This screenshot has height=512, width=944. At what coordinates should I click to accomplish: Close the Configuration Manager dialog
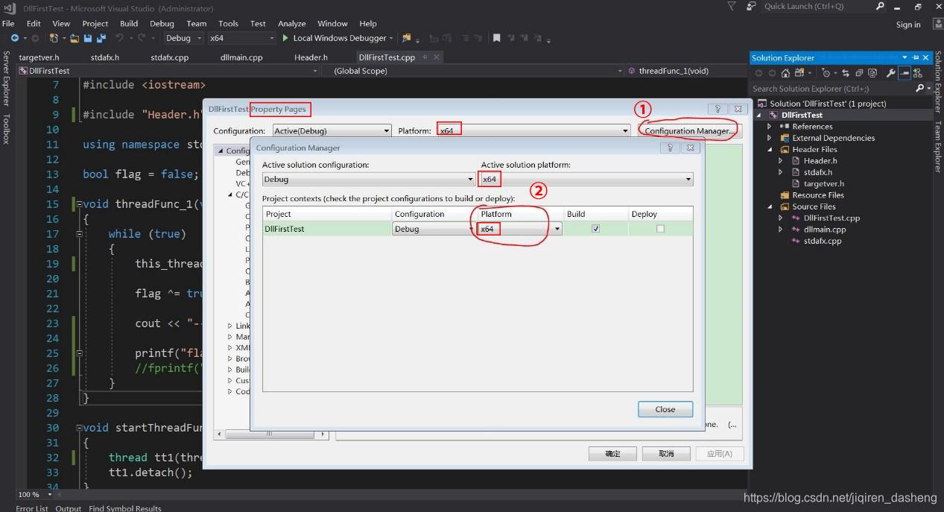click(665, 409)
